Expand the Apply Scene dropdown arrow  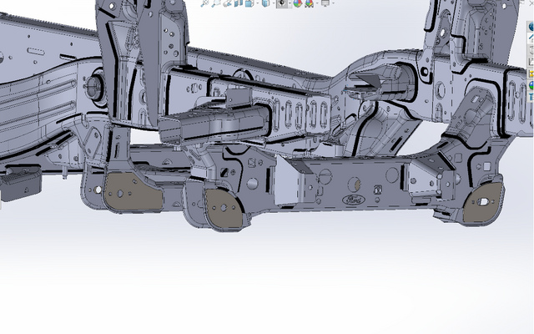coord(317,3)
